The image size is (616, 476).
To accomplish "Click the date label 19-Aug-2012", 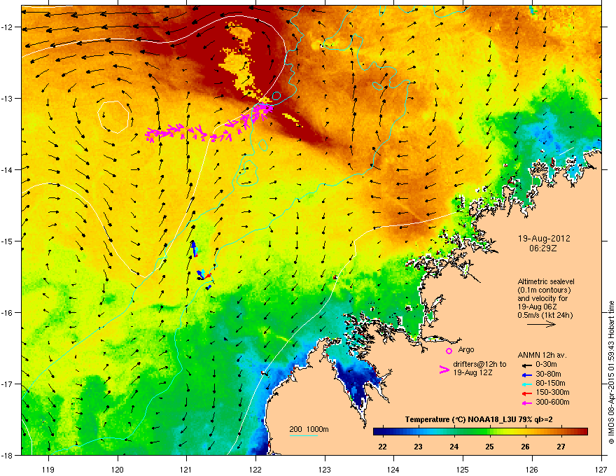I will tap(544, 239).
